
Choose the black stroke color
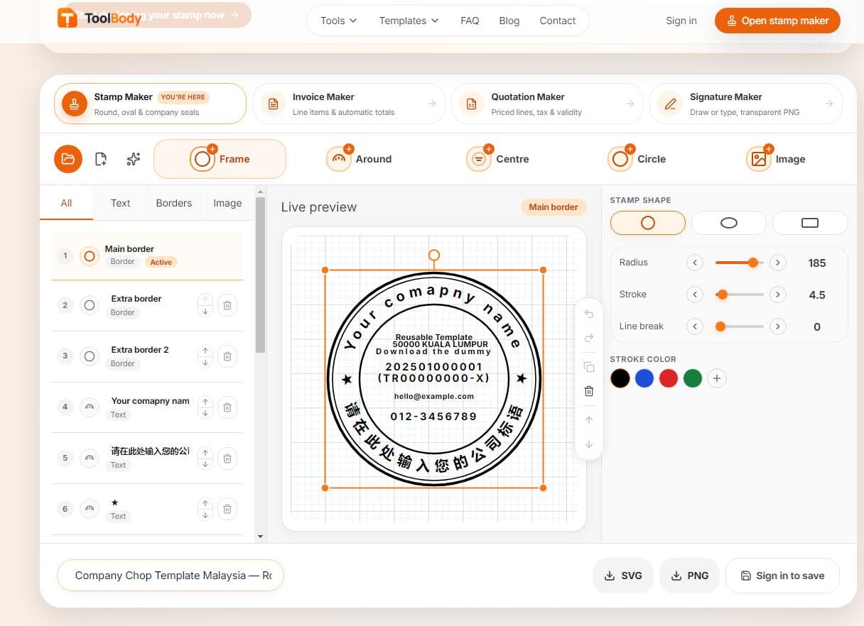click(x=620, y=378)
